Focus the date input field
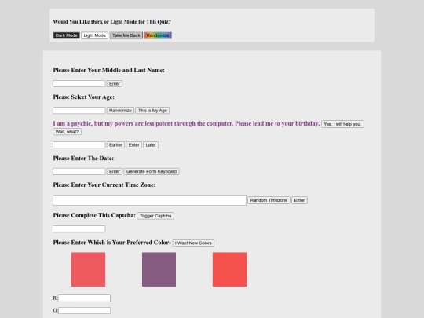 click(79, 171)
